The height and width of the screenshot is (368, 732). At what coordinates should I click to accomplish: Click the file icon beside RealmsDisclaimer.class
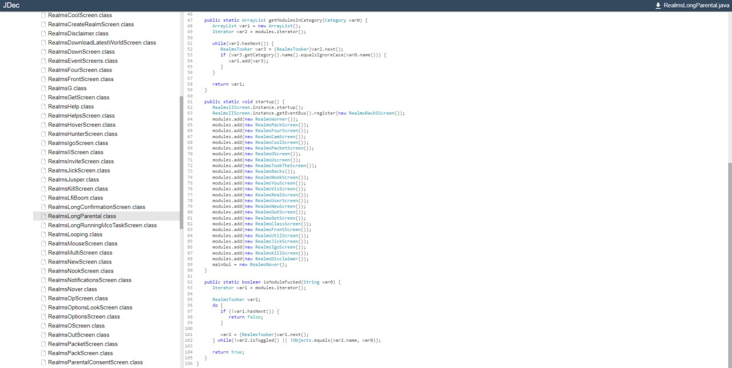click(x=43, y=34)
